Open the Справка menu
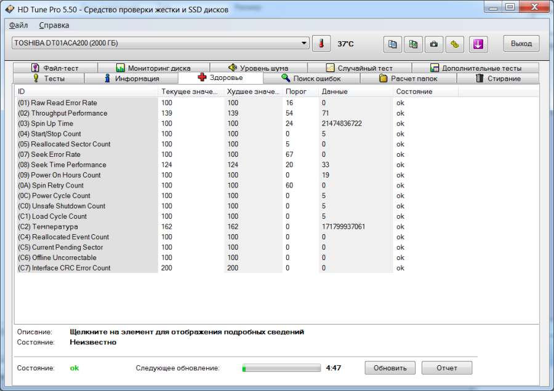The image size is (554, 391). click(x=54, y=25)
